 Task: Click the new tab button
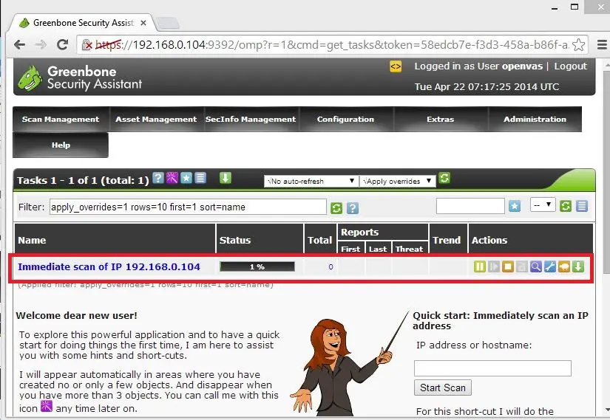coord(168,24)
